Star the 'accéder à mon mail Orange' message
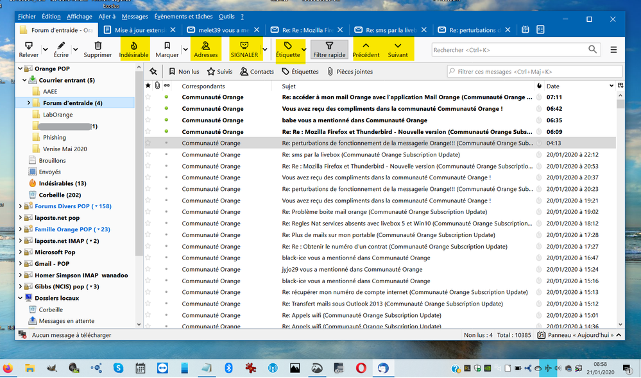The image size is (641, 378). click(x=148, y=97)
